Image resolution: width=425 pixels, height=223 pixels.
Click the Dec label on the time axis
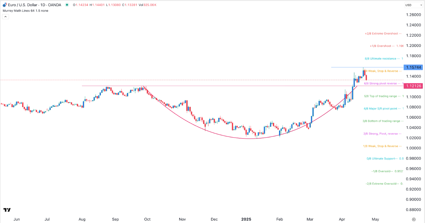214,219
